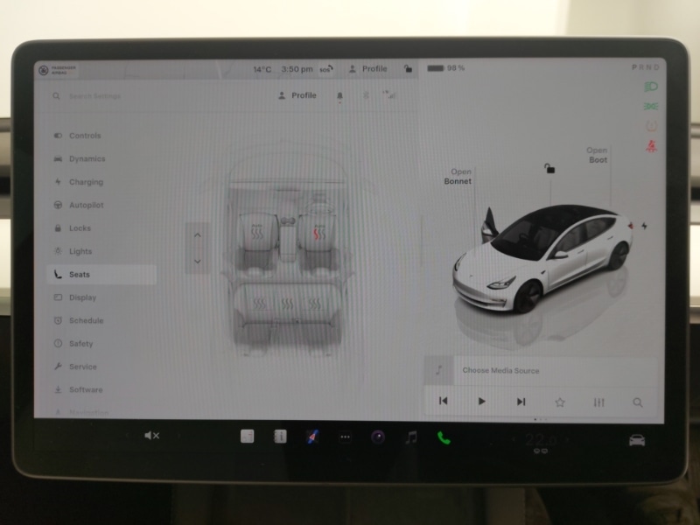Tap Open Bonnet to release frunk

tap(458, 176)
